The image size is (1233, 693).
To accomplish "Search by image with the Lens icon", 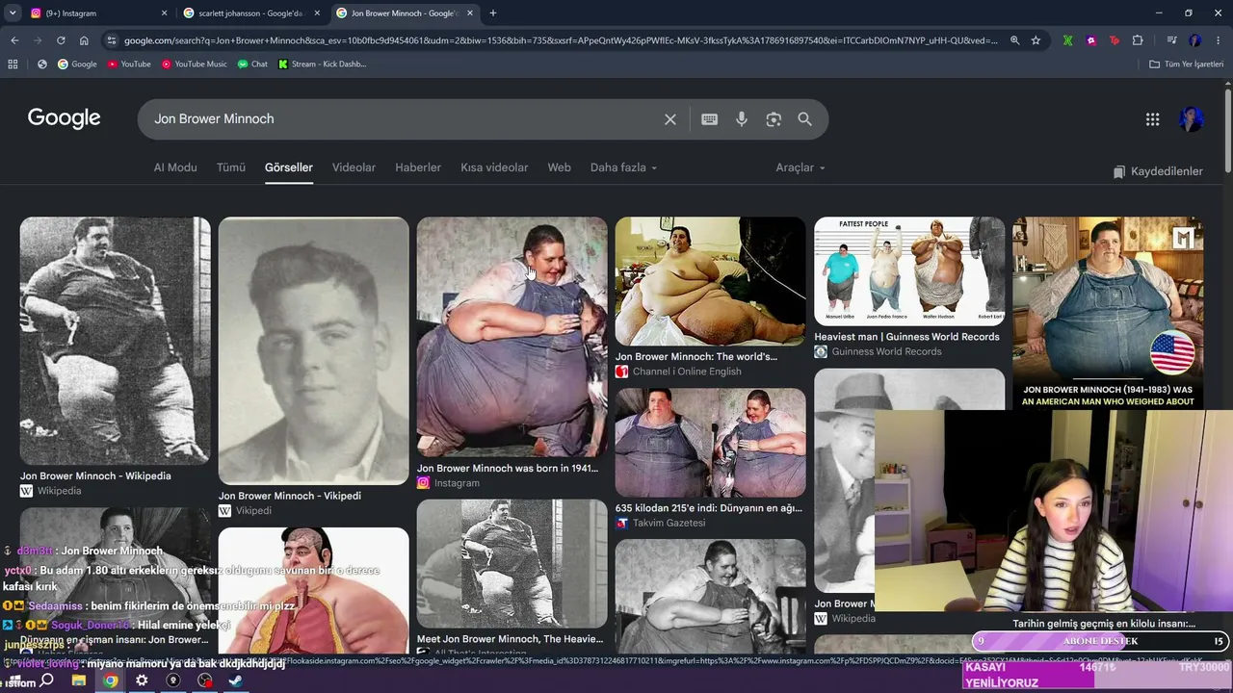I will click(774, 119).
